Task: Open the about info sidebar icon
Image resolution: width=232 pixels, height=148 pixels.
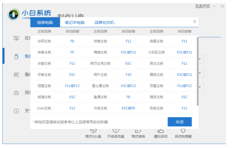Action: (x=16, y=110)
